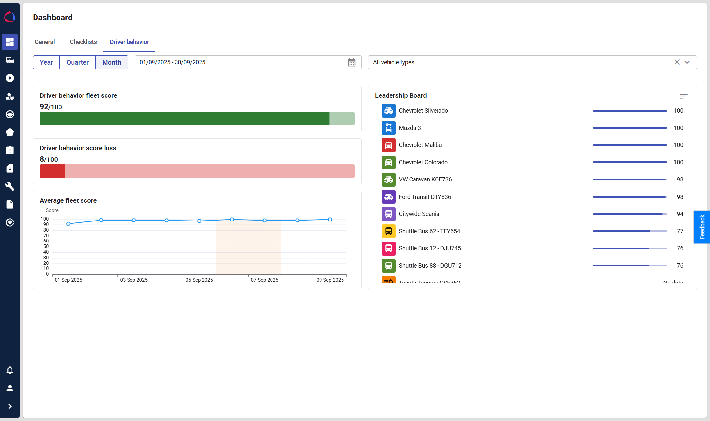Open Chevrolet Silverado leaderboard entry

coord(423,111)
